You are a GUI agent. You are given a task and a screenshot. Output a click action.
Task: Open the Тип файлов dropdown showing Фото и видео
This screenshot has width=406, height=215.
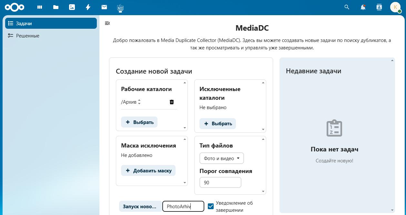pos(221,158)
